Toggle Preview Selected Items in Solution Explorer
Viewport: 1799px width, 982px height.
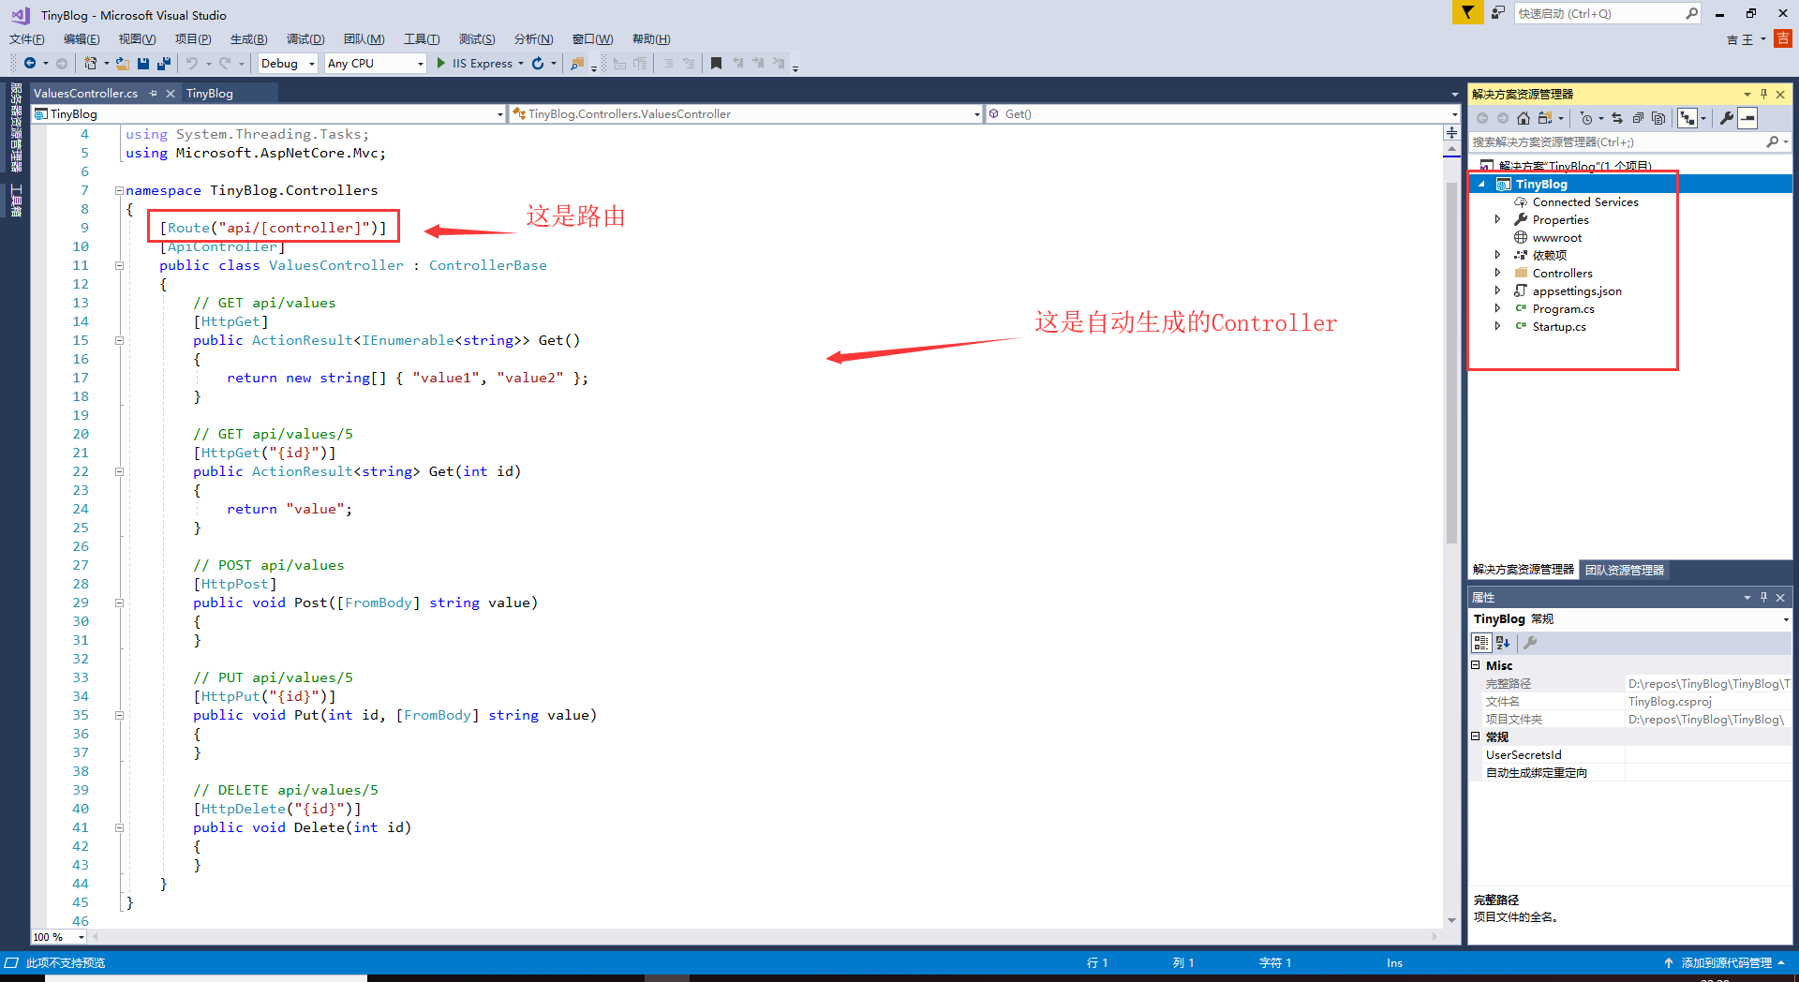coord(1747,118)
